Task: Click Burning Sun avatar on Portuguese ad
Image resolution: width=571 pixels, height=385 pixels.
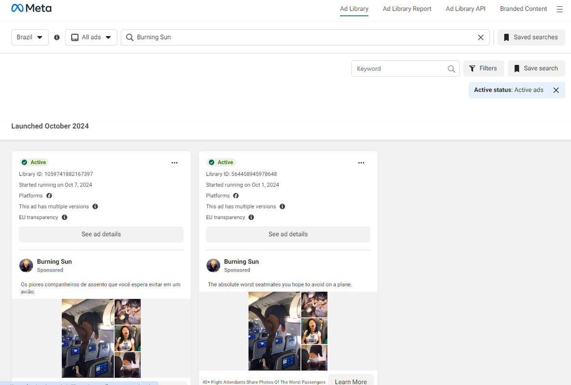Action: click(26, 266)
